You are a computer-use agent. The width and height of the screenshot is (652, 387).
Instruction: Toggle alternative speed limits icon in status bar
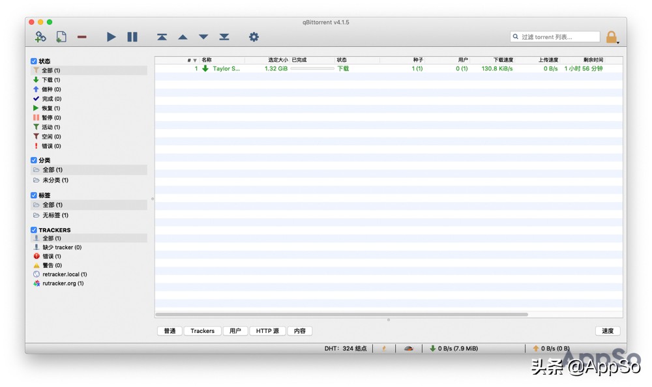point(408,349)
